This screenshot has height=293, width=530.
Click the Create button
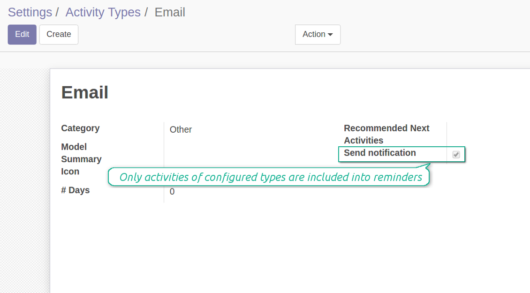point(58,34)
